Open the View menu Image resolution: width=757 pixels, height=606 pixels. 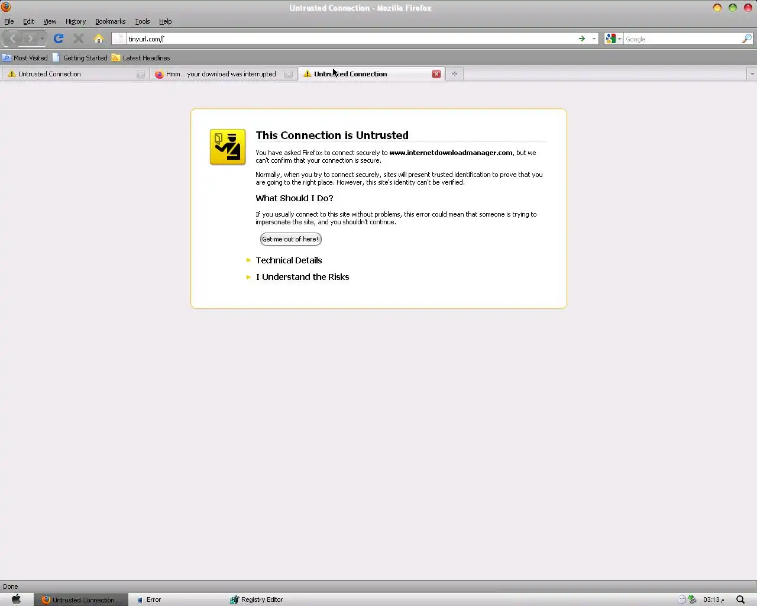[x=50, y=21]
